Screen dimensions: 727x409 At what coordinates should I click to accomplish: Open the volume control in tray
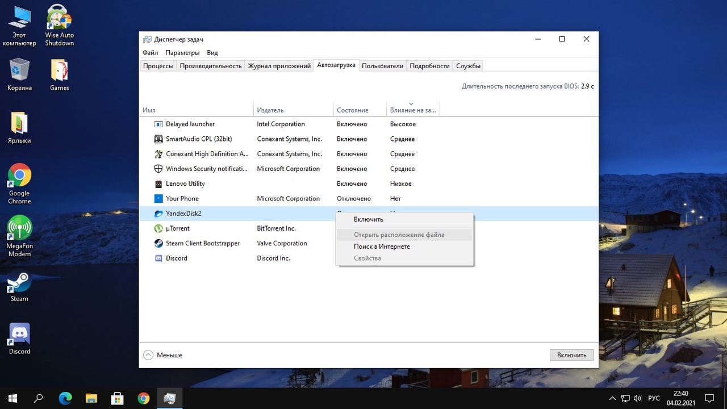click(x=638, y=398)
